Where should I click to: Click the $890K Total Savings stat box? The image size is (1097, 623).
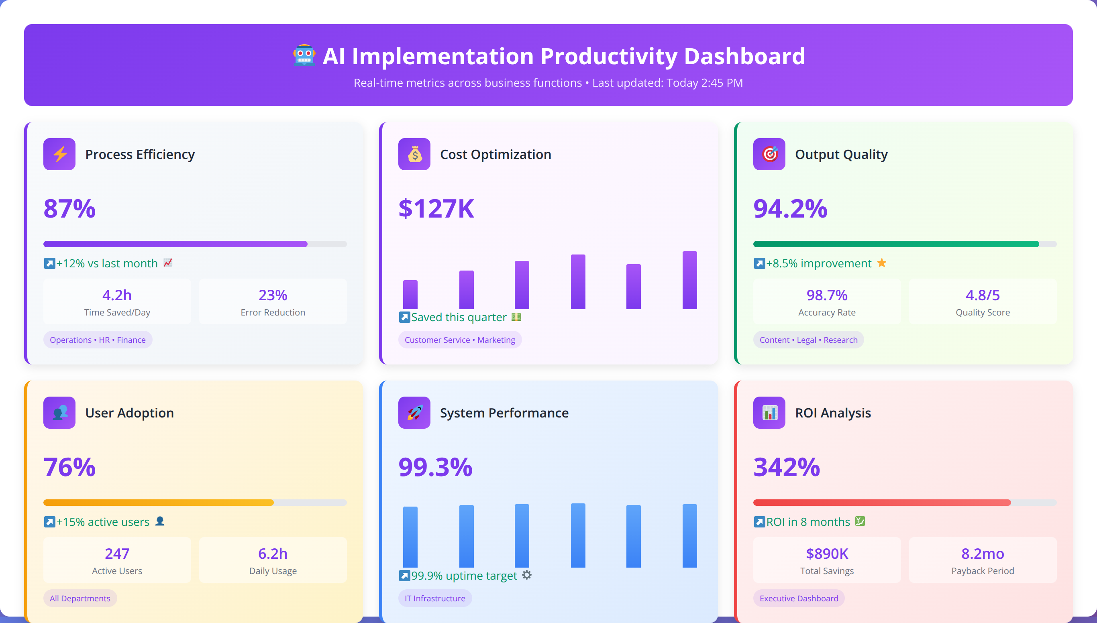(826, 560)
